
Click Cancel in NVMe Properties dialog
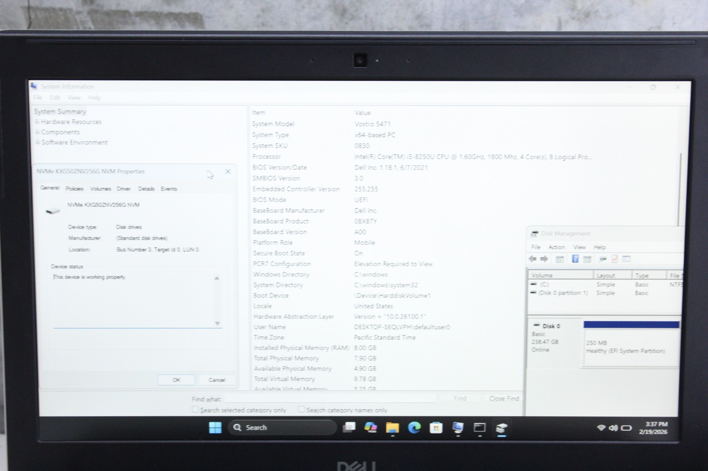[x=216, y=380]
